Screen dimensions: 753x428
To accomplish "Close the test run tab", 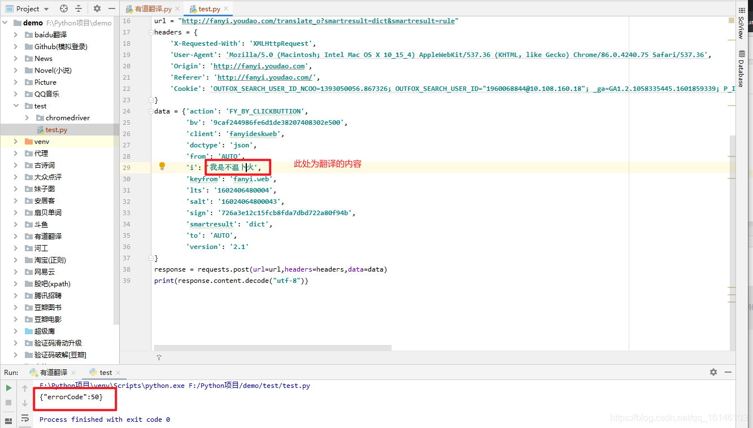I will [119, 373].
